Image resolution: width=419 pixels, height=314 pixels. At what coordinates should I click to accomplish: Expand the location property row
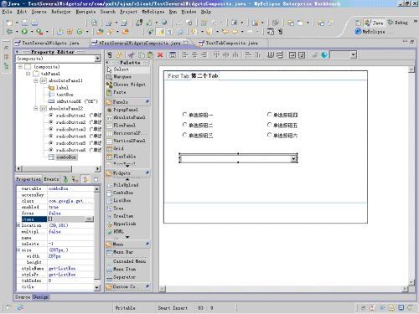(18, 225)
